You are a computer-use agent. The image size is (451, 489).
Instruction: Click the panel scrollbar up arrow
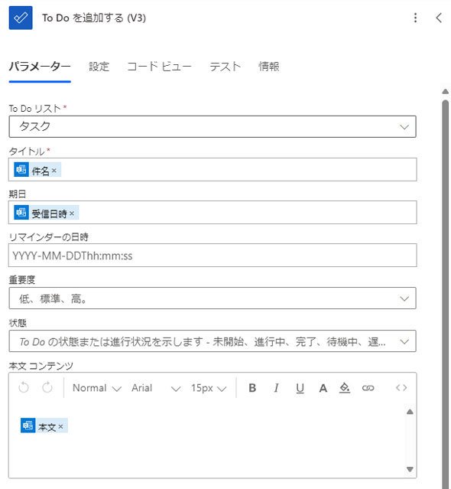click(x=446, y=92)
